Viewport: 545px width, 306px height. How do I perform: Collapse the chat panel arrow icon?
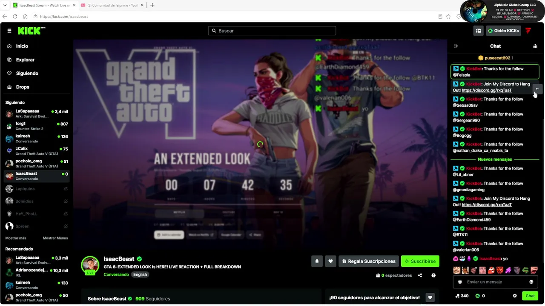456,46
